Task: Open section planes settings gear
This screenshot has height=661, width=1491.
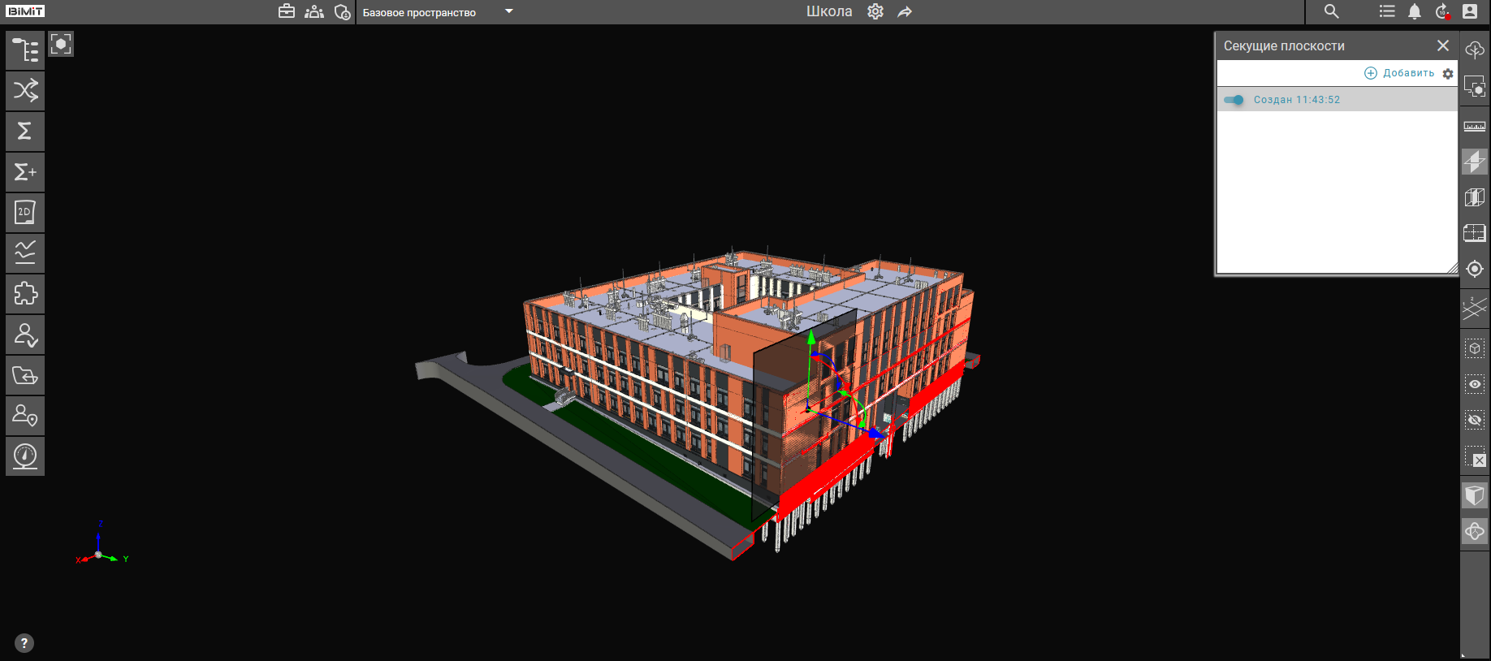Action: 1448,74
